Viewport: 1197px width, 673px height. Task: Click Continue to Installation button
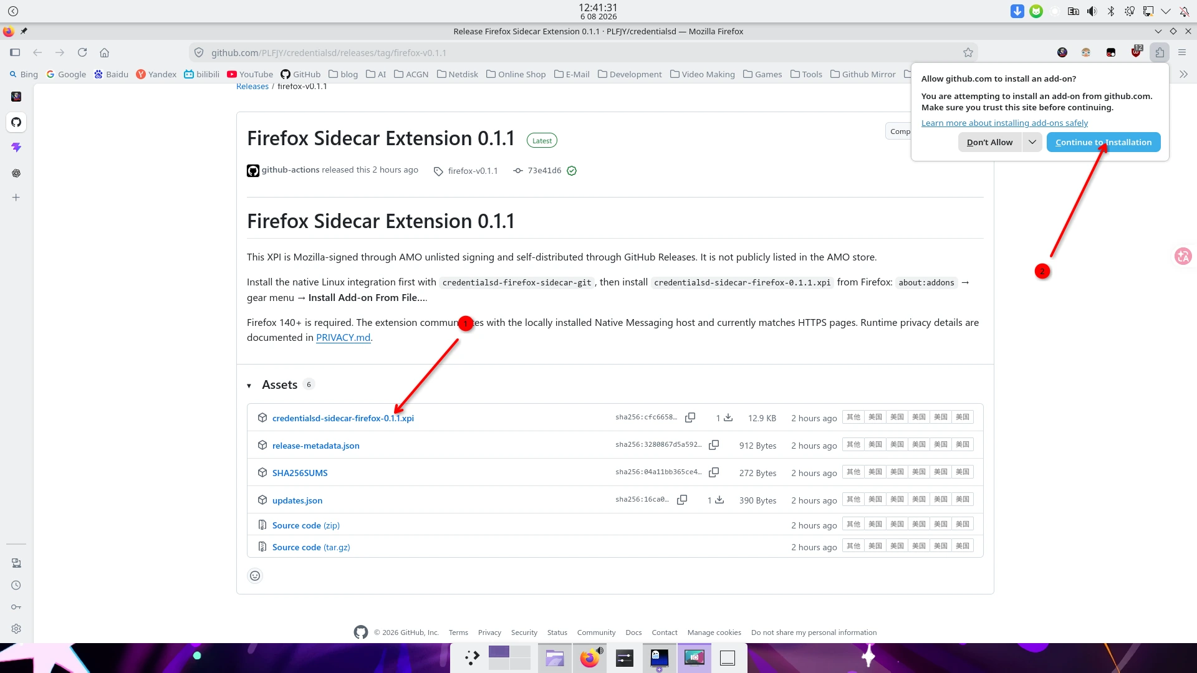coord(1103,142)
